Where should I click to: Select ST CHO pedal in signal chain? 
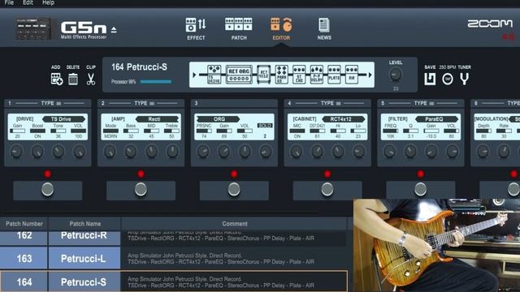(x=299, y=75)
